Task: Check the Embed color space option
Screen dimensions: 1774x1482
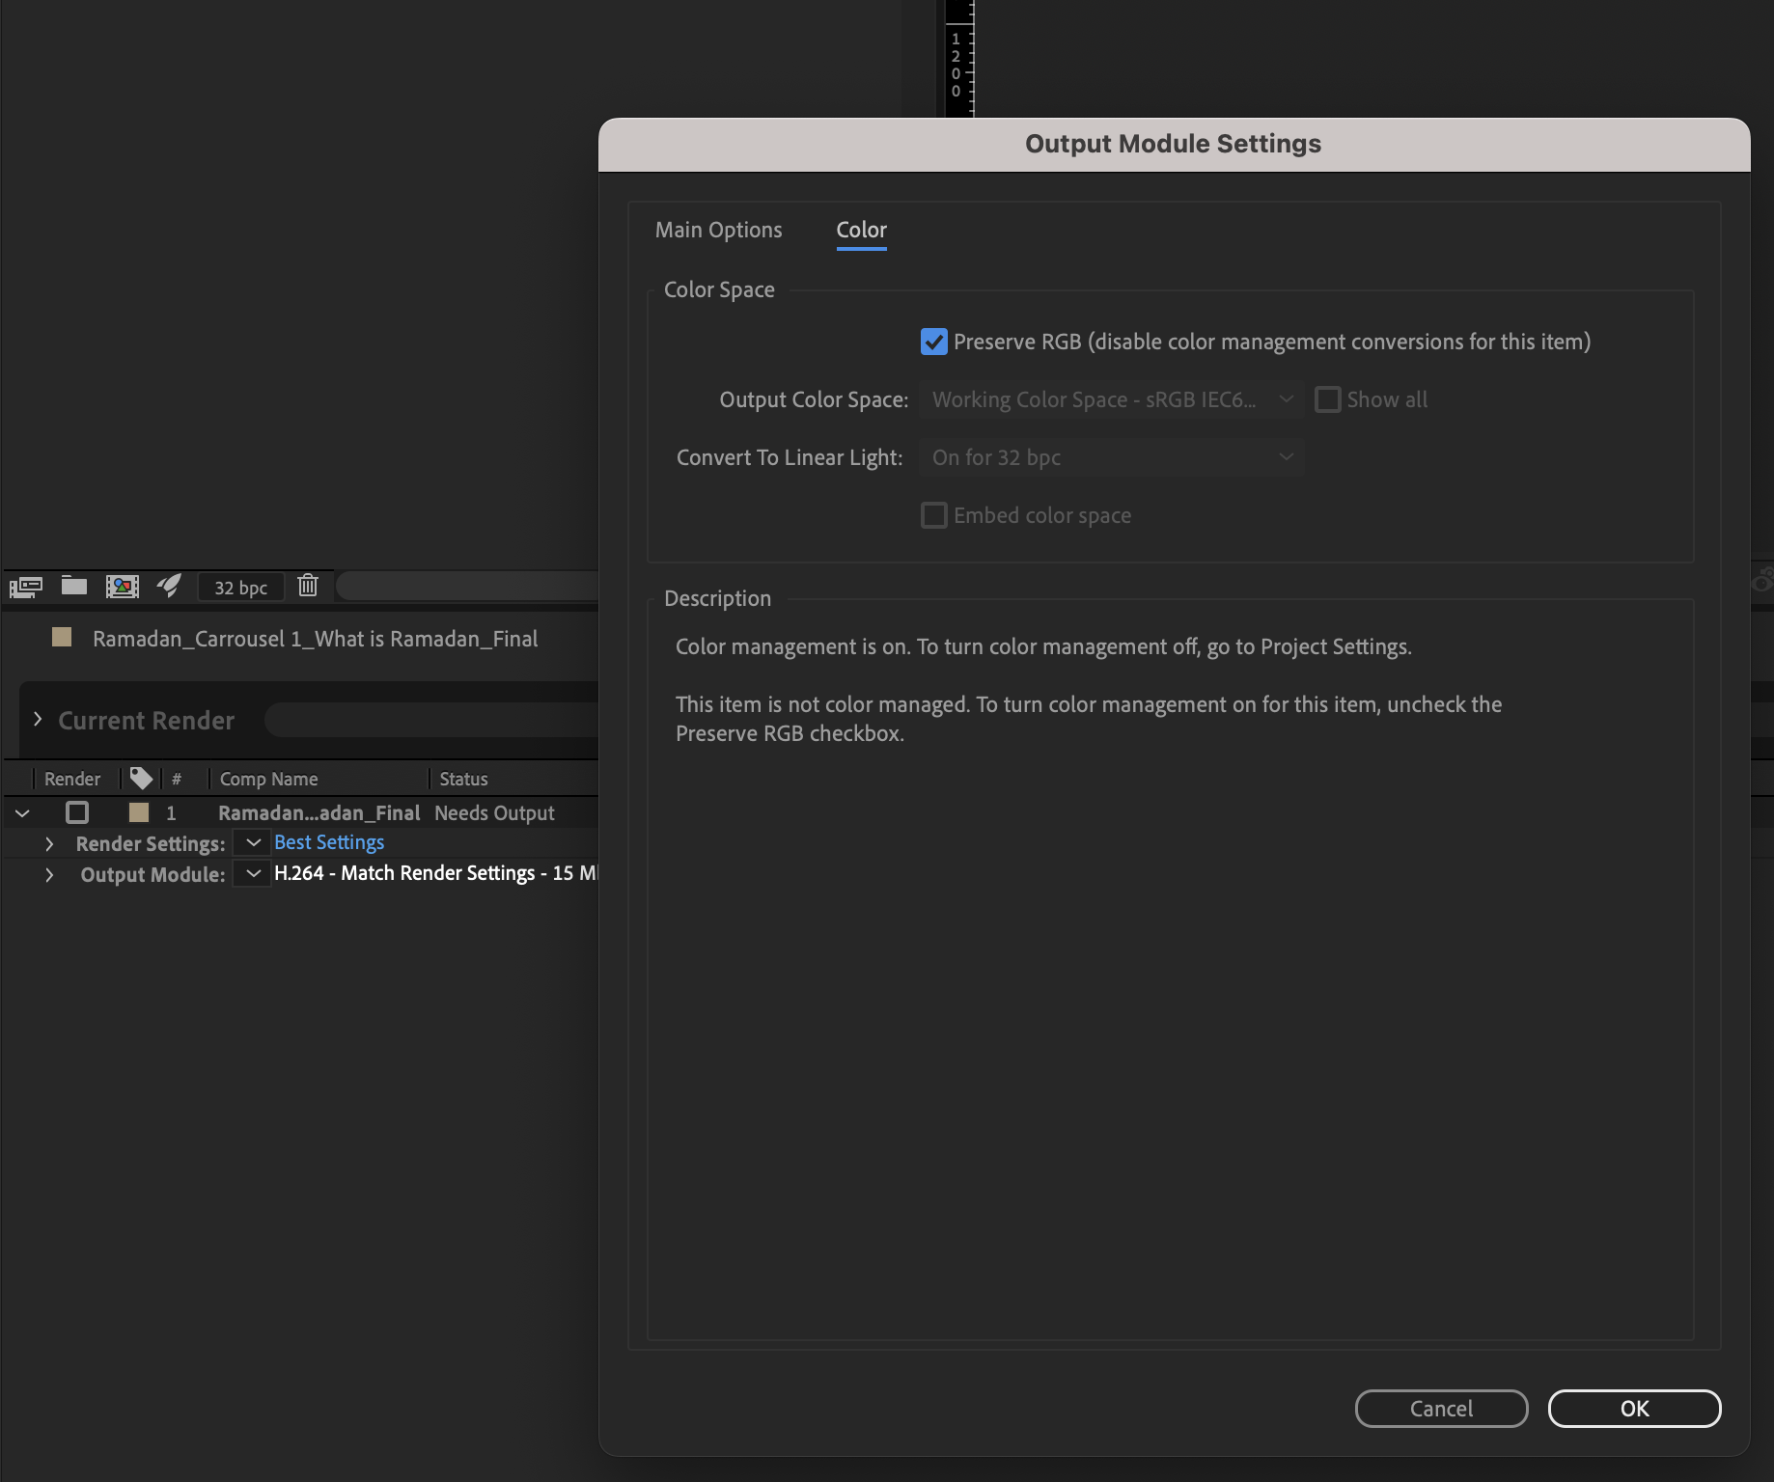Action: pyautogui.click(x=933, y=515)
